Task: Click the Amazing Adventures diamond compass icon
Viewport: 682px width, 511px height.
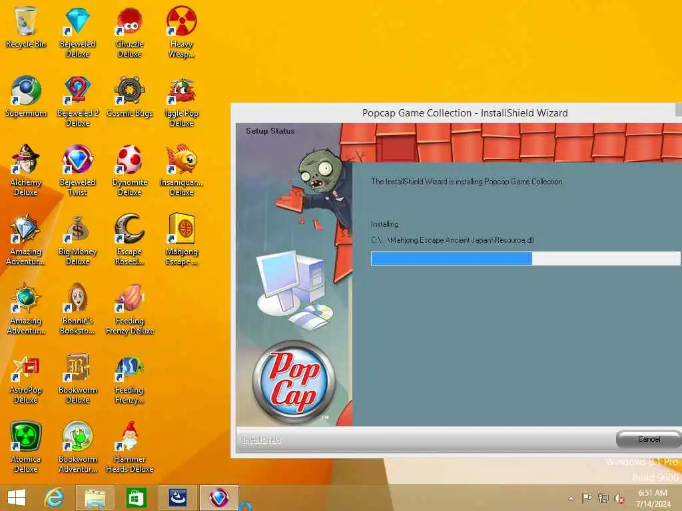Action: point(26,239)
